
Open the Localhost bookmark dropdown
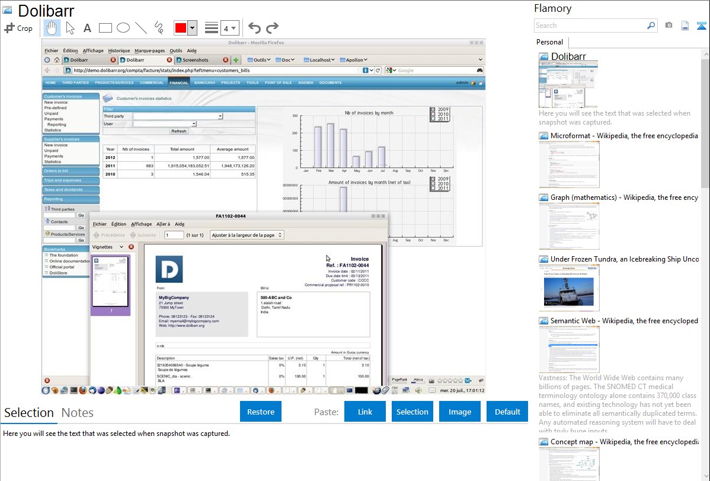tap(319, 59)
